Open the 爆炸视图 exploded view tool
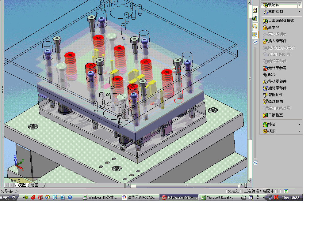Viewport: 314px width, 235px height. point(273,102)
